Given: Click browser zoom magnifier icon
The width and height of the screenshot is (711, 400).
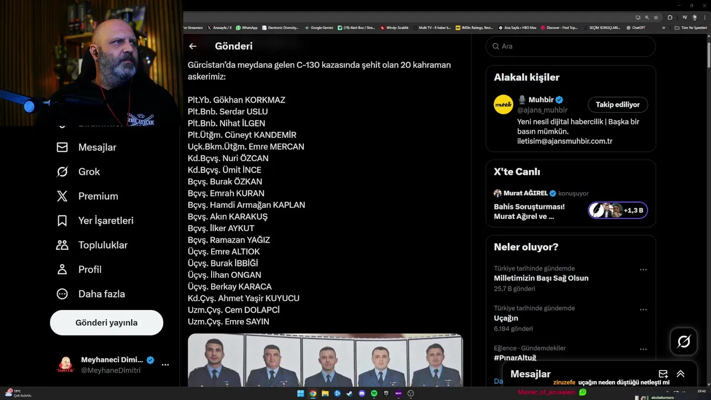Looking at the screenshot, I should coord(646,17).
